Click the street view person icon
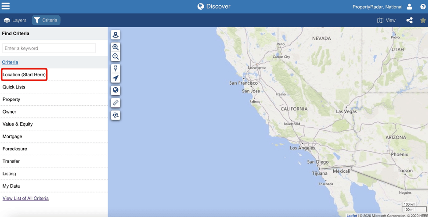The width and height of the screenshot is (429, 217). [116, 35]
